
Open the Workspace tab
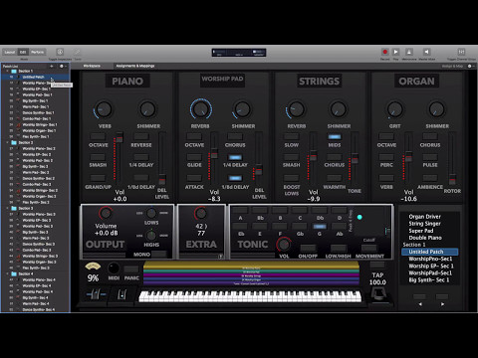tap(92, 66)
